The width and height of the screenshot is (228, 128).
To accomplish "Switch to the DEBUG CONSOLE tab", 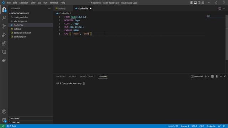I will pos(87,76).
